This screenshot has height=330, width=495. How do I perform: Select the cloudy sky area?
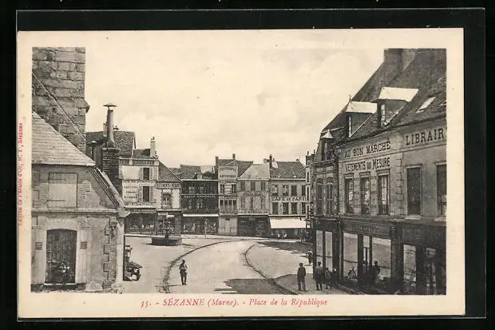point(232,96)
